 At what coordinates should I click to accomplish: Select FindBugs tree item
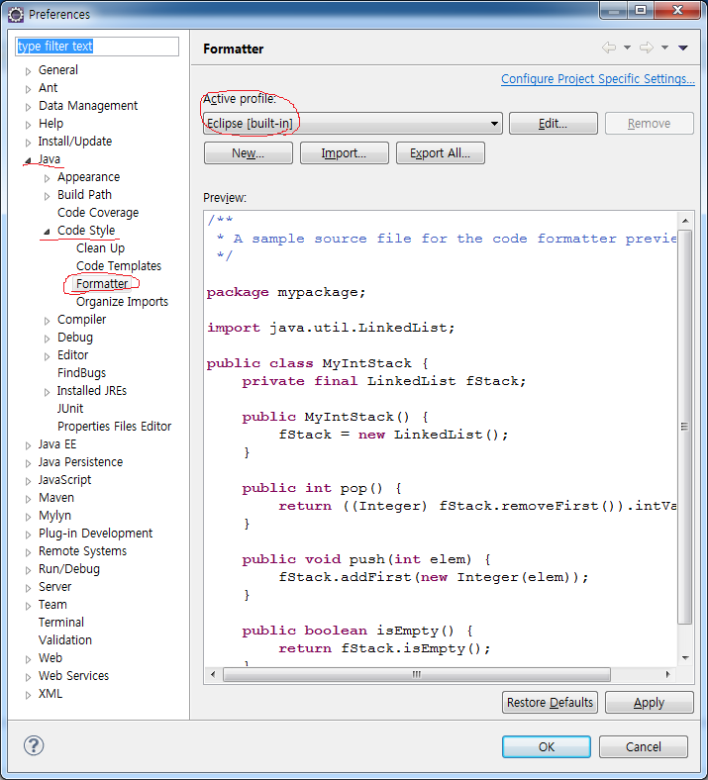[81, 372]
